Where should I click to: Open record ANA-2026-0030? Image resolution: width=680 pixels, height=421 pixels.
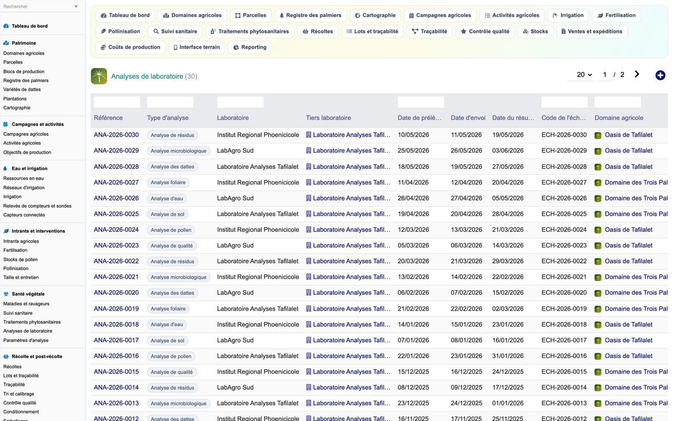[116, 135]
